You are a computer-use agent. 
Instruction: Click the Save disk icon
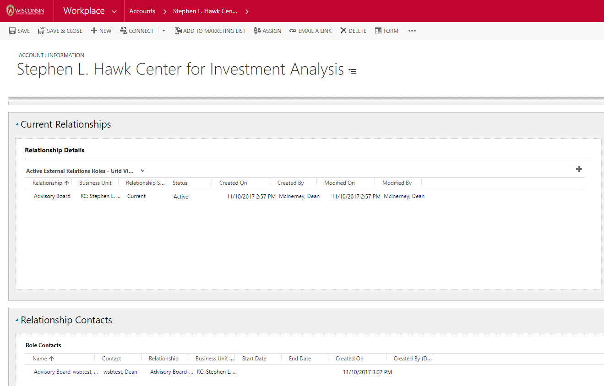pyautogui.click(x=12, y=31)
